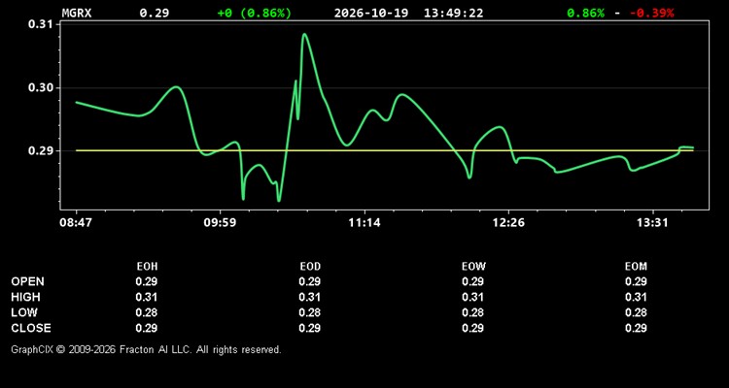Click the EOH CLOSE value 0.29
Screen dimensions: 729x388
click(x=147, y=328)
